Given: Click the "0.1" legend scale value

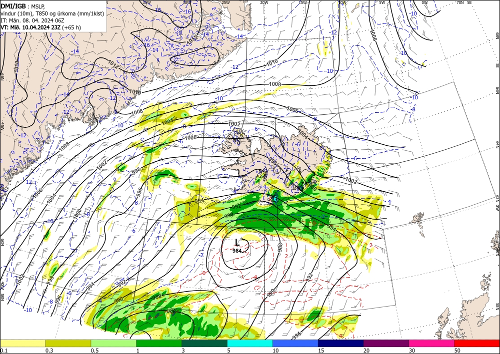Looking at the screenshot, I should [x=4, y=350].
